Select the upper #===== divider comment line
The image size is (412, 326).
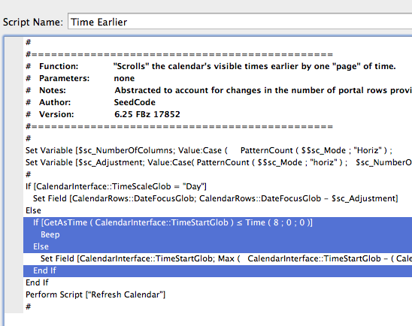(x=217, y=54)
